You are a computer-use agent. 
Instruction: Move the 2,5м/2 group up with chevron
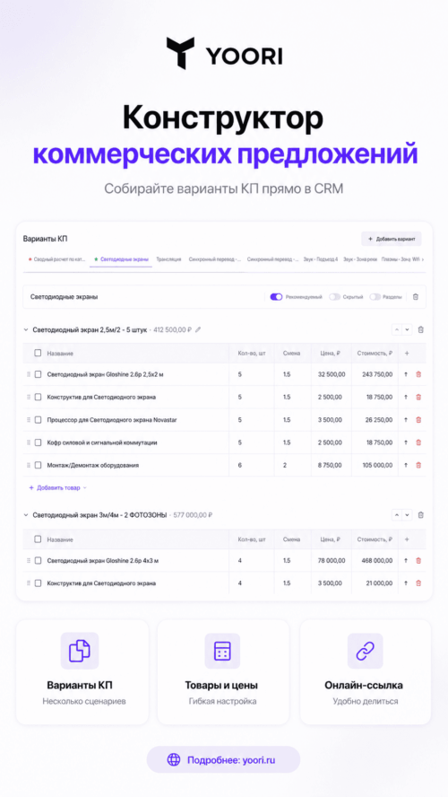click(397, 330)
